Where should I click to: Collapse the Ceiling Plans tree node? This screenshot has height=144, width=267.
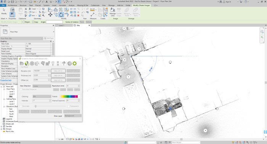click(4, 99)
